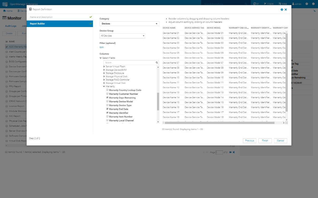The height and width of the screenshot is (198, 318).
Task: Go to last page in background report list
Action: coord(234,152)
